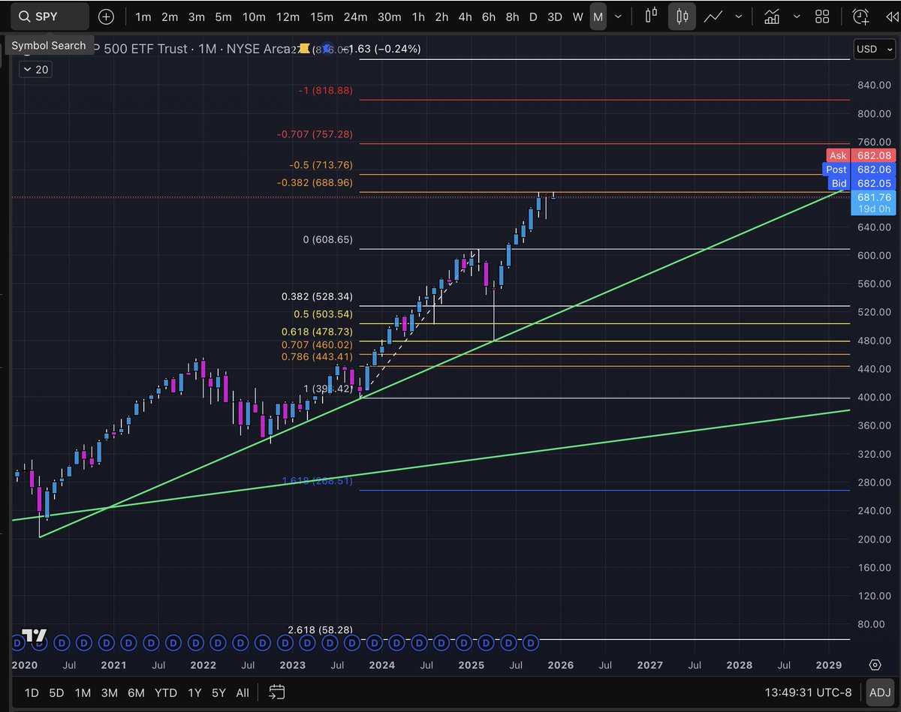Switch to the 5m interval
Viewport: 901px width, 712px height.
point(223,17)
